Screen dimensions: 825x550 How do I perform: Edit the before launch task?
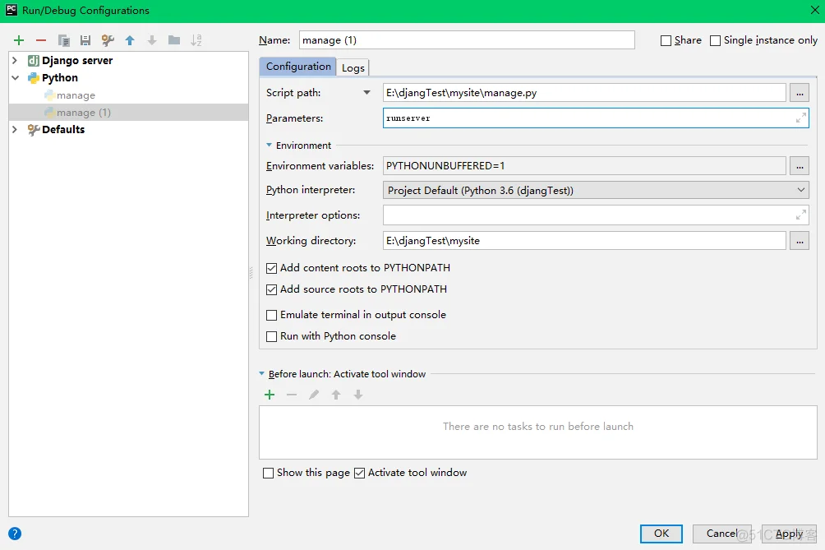click(314, 395)
